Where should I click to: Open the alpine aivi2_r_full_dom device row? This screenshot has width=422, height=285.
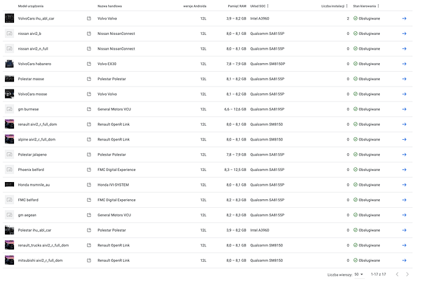[37, 139]
